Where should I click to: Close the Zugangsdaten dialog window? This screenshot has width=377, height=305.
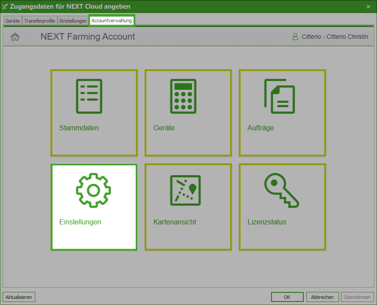click(x=368, y=7)
